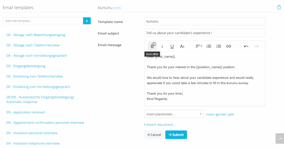The width and height of the screenshot is (284, 148).
Task: Open the font size tool
Action: point(182,46)
